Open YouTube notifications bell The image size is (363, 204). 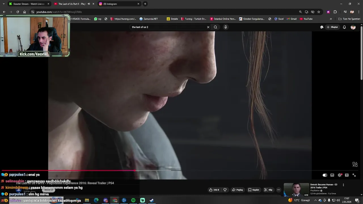[x=344, y=27]
